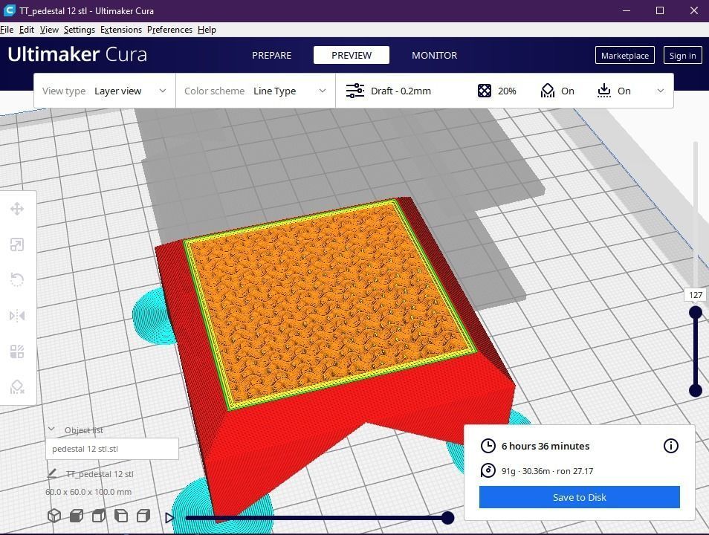Switch to front view cube icon
This screenshot has width=709, height=535.
click(77, 516)
